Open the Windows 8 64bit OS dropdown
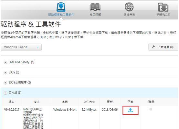The width and height of the screenshot is (179, 129). [21, 47]
